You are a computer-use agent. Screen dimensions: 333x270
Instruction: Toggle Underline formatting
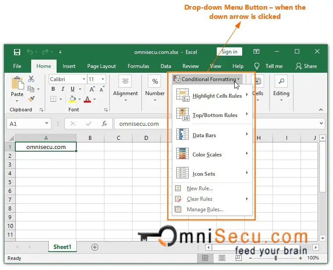click(73, 89)
